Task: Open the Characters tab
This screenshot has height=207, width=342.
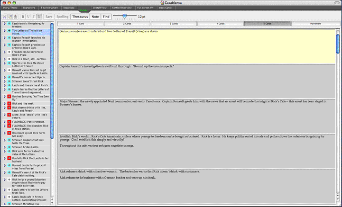Action: (x=29, y=8)
